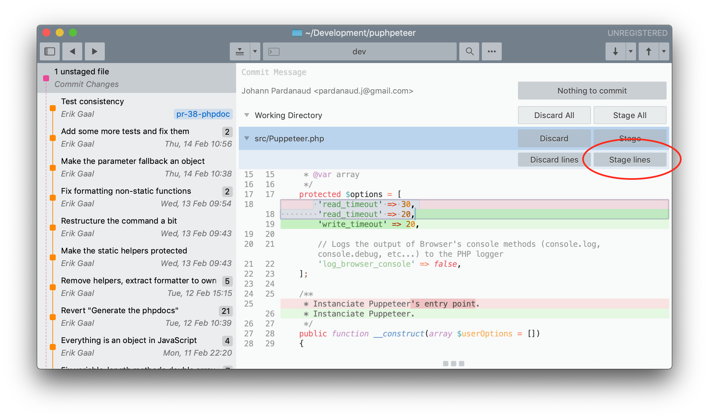The width and height of the screenshot is (709, 418).
Task: Navigate back with the left arrow
Action: pos(72,51)
